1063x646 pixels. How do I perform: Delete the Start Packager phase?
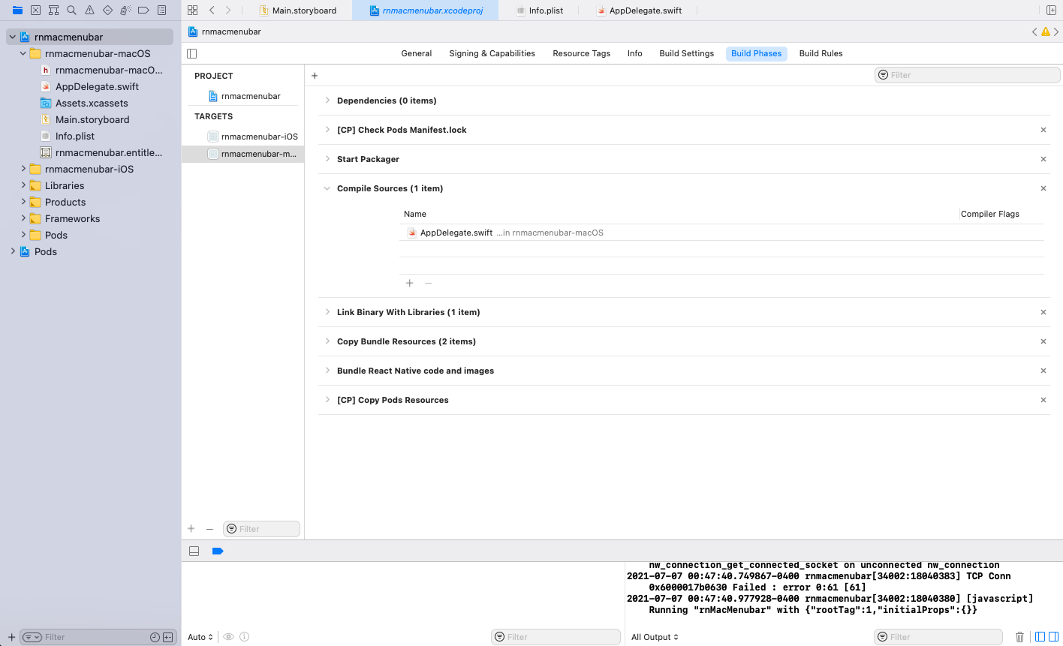tap(1043, 159)
